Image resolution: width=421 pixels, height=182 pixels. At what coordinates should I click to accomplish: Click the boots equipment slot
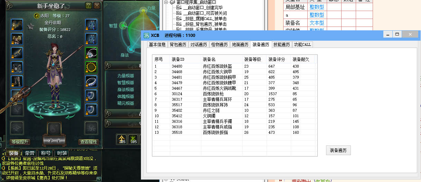tap(17, 81)
